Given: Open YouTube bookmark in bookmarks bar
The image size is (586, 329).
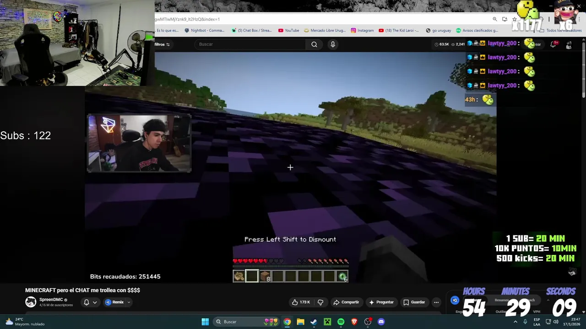Looking at the screenshot, I should (288, 31).
